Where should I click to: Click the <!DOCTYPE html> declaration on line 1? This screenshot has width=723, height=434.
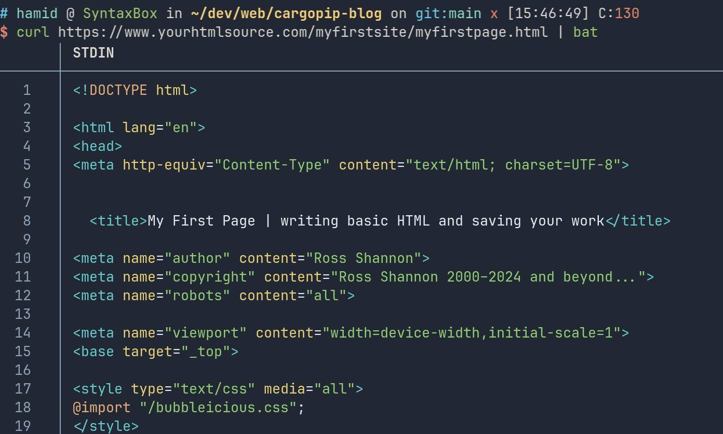(135, 90)
